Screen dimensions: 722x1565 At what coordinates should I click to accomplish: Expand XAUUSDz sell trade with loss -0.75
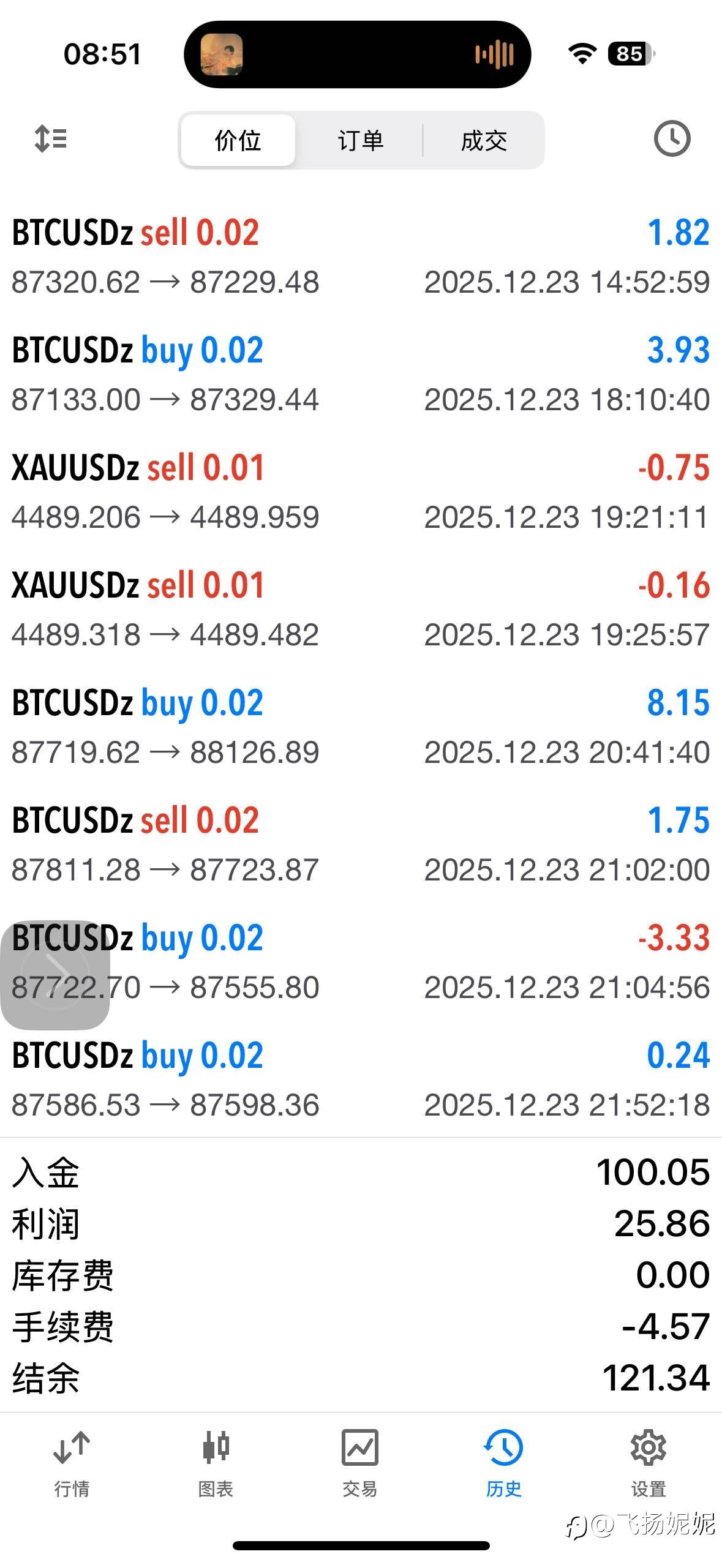[361, 492]
